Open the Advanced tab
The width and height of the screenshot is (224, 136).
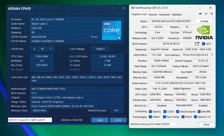click(164, 15)
